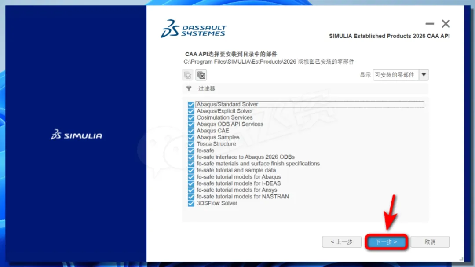Select Cosimulation Services label
This screenshot has width=475, height=267.
(224, 117)
